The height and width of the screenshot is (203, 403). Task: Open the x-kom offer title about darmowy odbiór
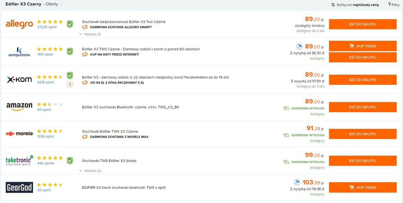pos(155,77)
